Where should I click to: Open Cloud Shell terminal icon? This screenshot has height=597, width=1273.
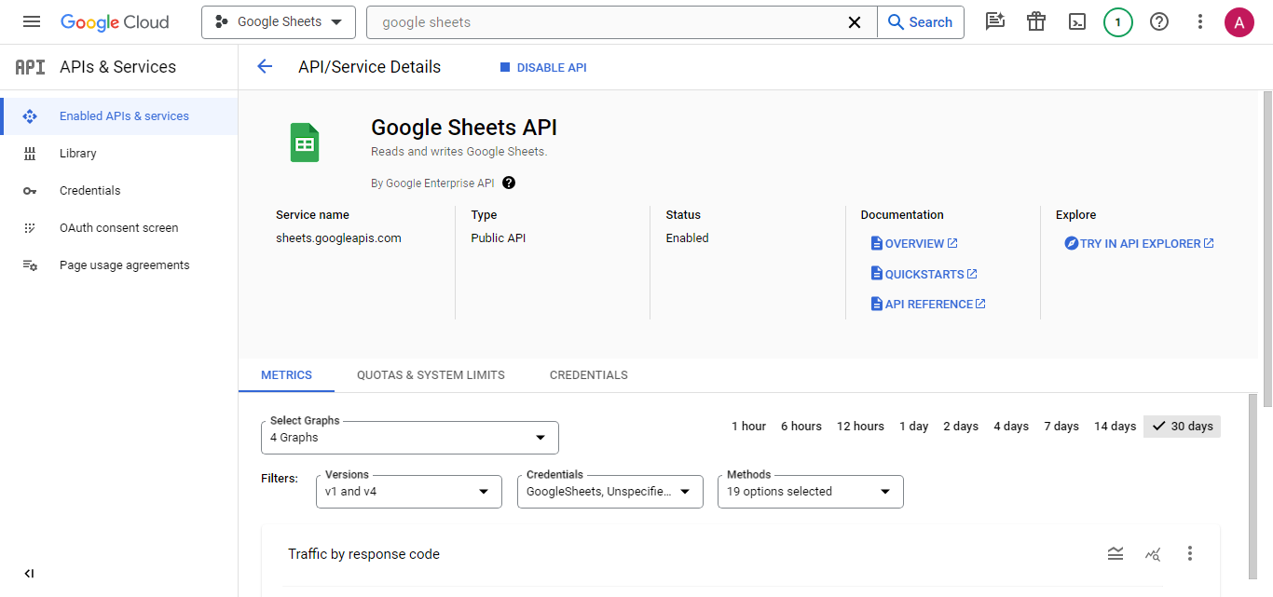[x=1077, y=22]
